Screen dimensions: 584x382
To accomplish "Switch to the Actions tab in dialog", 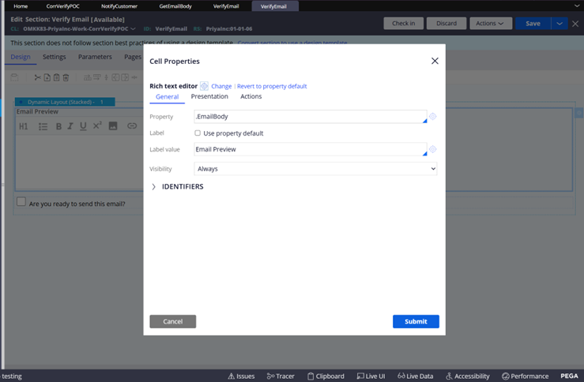I will [251, 96].
